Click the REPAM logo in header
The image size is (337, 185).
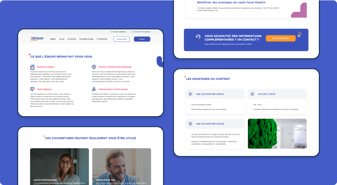[37, 39]
